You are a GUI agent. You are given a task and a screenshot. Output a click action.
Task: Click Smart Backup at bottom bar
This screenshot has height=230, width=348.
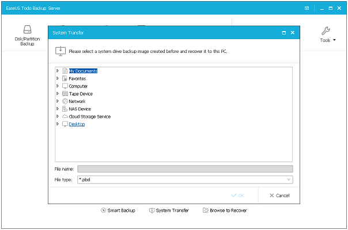click(118, 210)
